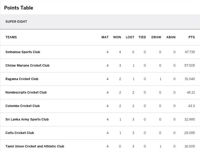
Task: Open Chilaw Marians Cricket Club link
Action: point(28,66)
